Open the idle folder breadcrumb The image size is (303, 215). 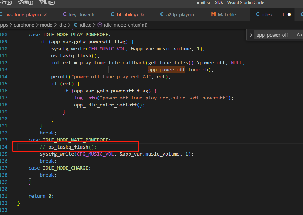(x=62, y=25)
